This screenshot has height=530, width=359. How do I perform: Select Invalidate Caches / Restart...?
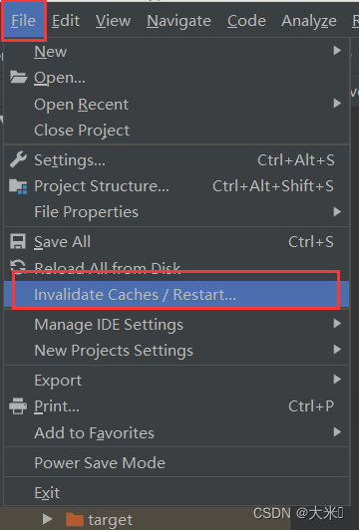click(177, 295)
